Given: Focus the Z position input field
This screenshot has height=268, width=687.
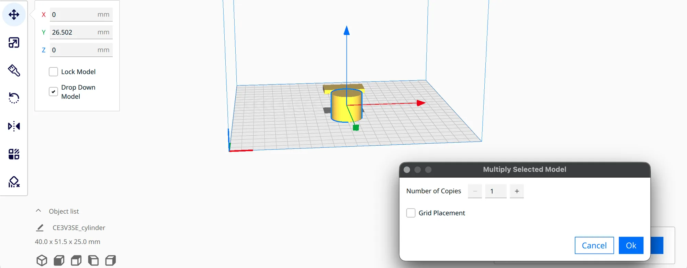Looking at the screenshot, I should [x=81, y=50].
